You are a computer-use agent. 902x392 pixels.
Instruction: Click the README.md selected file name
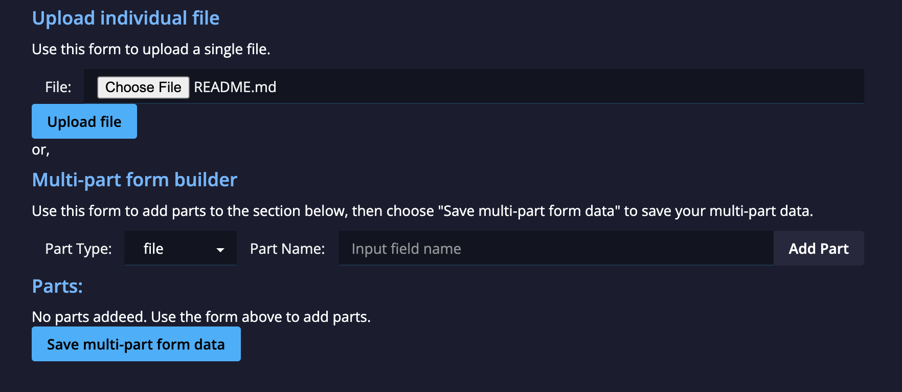tap(235, 87)
